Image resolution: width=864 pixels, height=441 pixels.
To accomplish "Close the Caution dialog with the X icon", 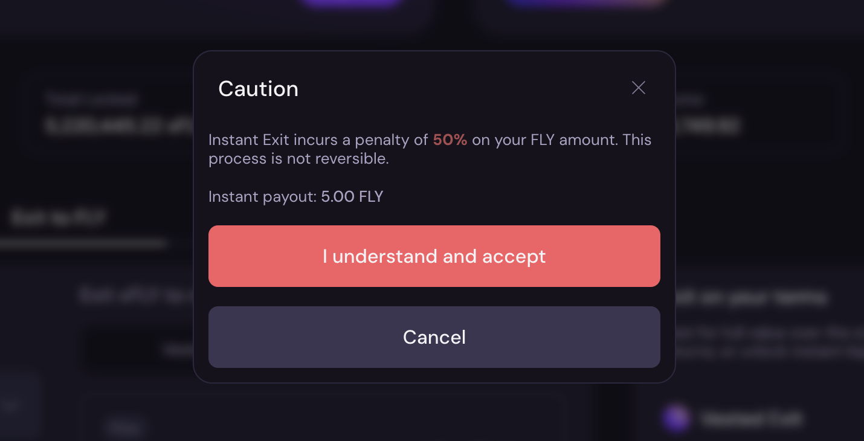I will (x=639, y=88).
